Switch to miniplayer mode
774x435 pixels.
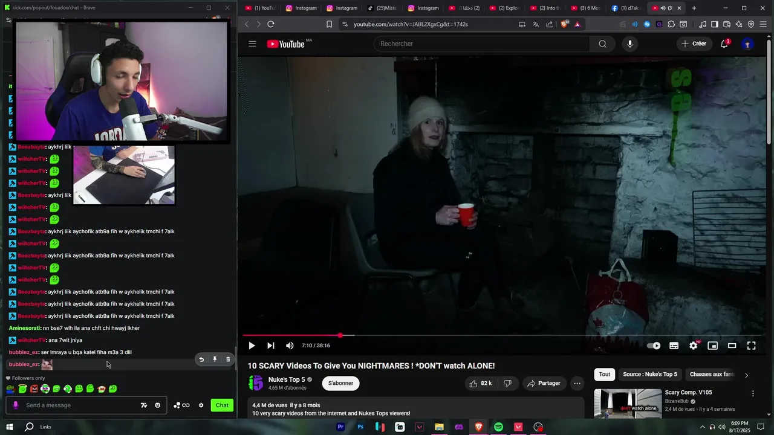tap(712, 346)
